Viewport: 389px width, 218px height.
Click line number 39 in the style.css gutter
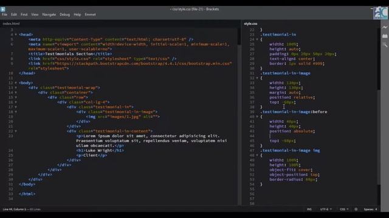pyautogui.click(x=252, y=111)
